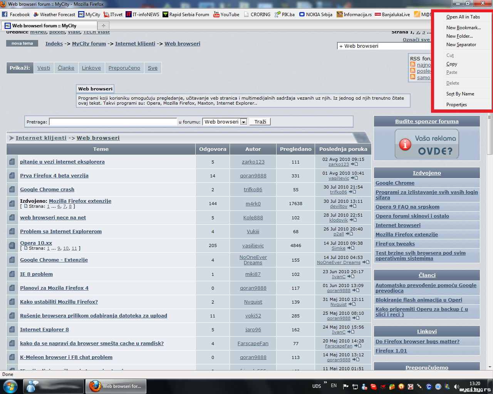This screenshot has width=493, height=394.
Task: Click the Action Center flag tray icon
Action: pos(345,386)
